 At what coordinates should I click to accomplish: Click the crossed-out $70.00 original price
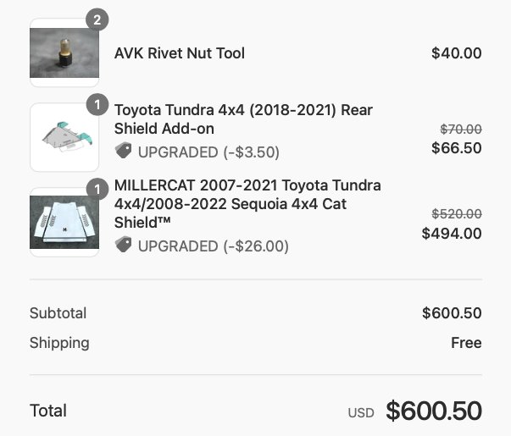tap(461, 130)
